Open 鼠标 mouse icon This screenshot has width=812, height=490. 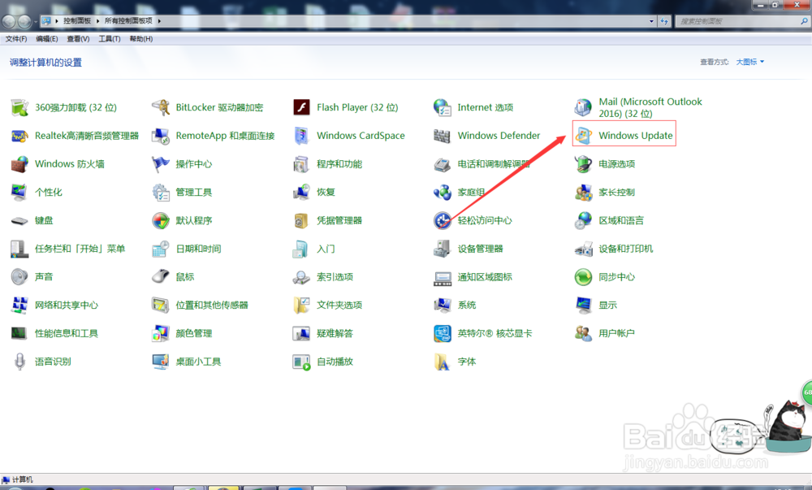(161, 277)
